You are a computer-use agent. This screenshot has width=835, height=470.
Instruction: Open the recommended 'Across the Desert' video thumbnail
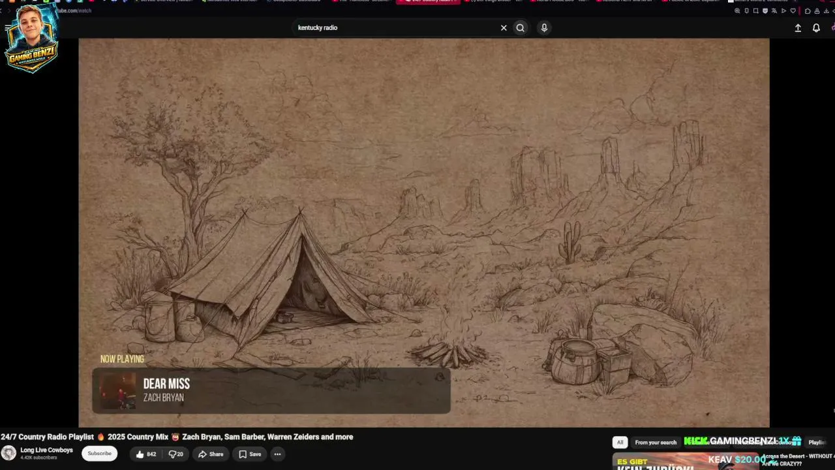coord(685,462)
